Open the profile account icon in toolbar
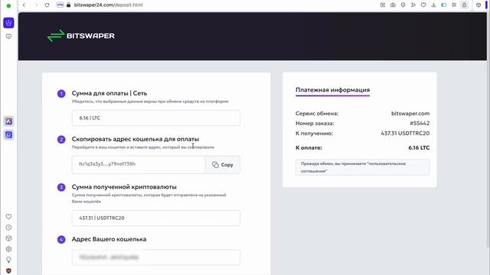The height and width of the screenshot is (275, 490). coord(464,5)
